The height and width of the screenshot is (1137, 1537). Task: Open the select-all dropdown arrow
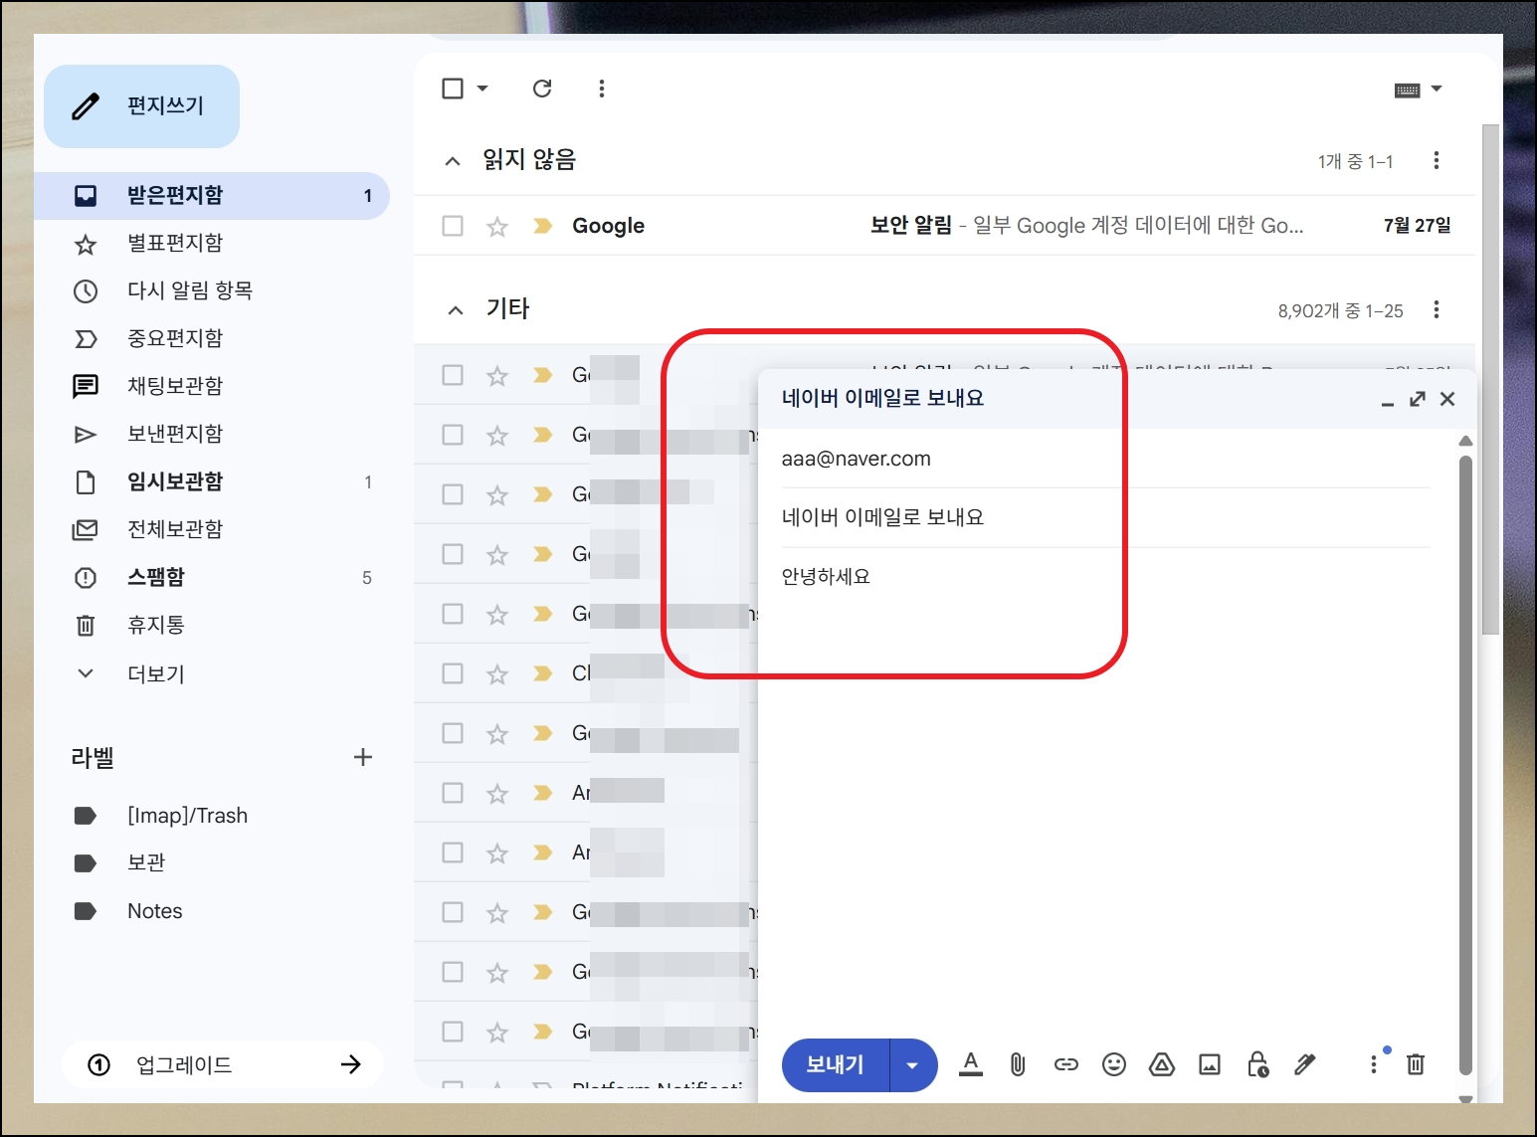pyautogui.click(x=482, y=89)
